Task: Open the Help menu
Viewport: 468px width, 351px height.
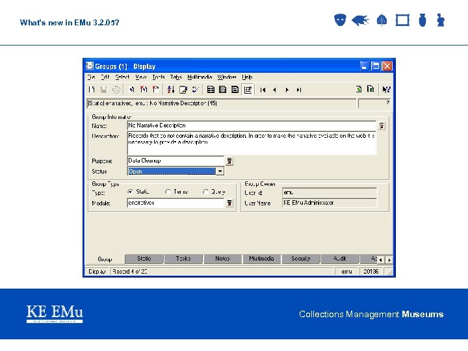Action: pos(247,77)
